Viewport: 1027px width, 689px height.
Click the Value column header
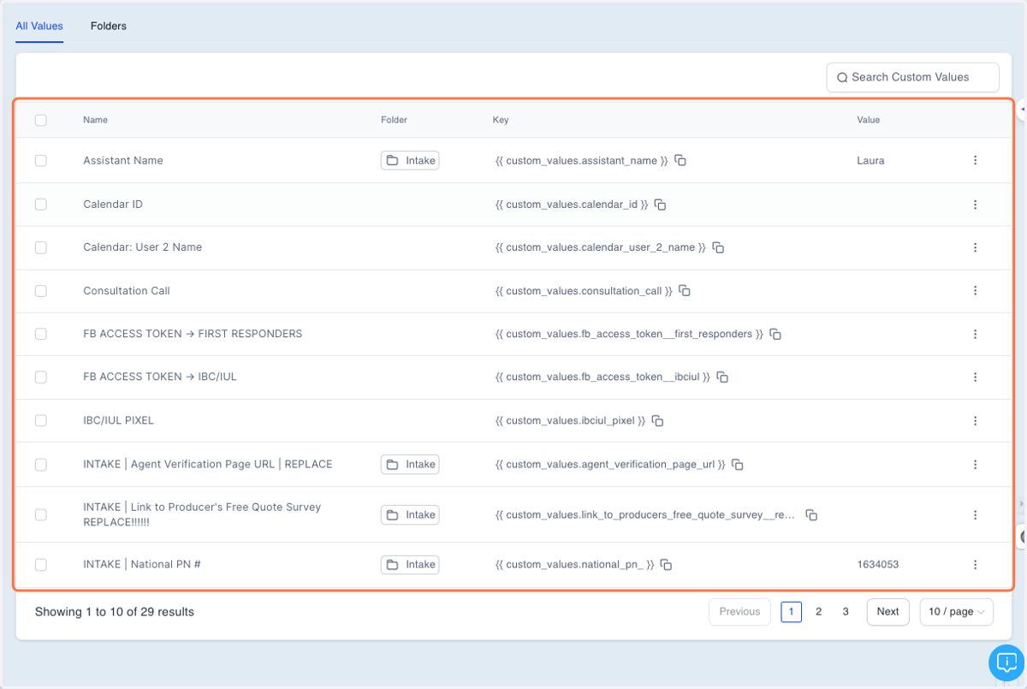point(869,120)
